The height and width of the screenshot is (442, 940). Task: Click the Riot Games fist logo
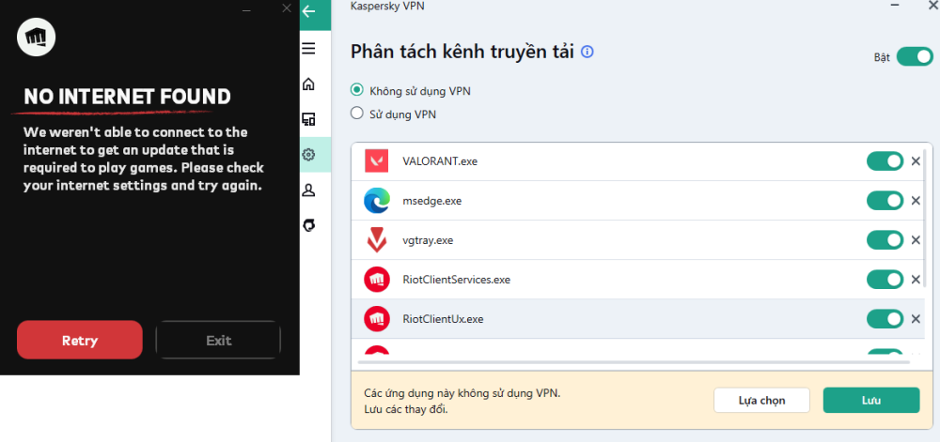36,38
